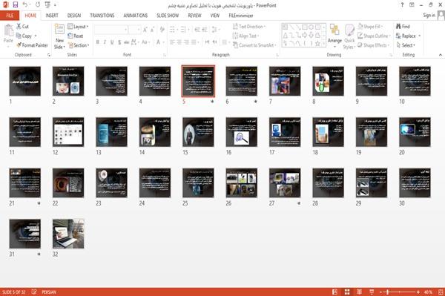Select slide 12 thumbnail
445x296 pixels.
pos(68,132)
